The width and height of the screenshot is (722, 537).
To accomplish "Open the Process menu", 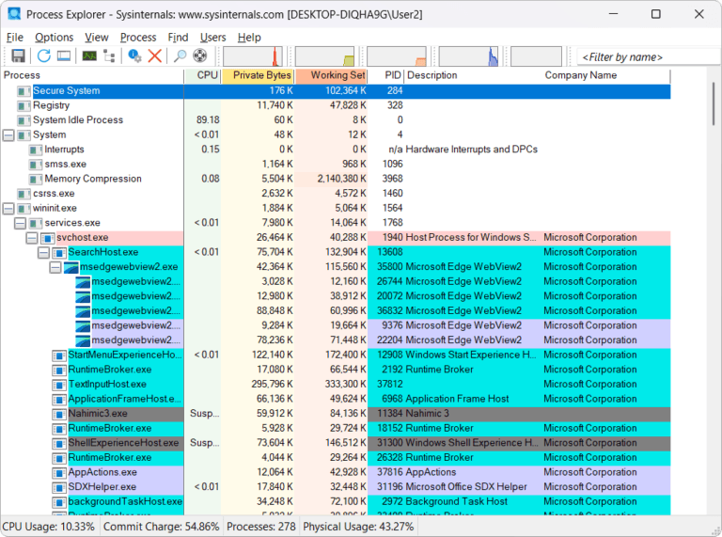I will tap(138, 38).
